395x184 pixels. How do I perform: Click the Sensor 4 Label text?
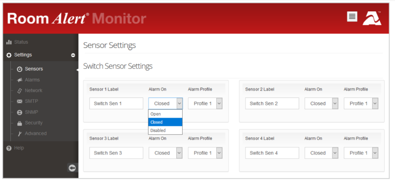(260, 139)
